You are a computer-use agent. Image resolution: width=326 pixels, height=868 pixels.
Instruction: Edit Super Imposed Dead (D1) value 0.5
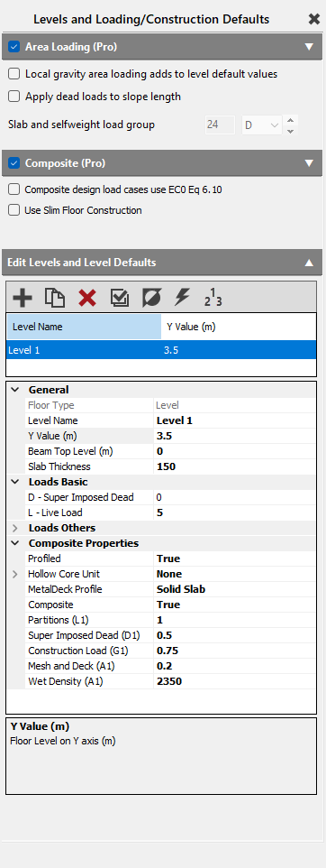pos(234,635)
